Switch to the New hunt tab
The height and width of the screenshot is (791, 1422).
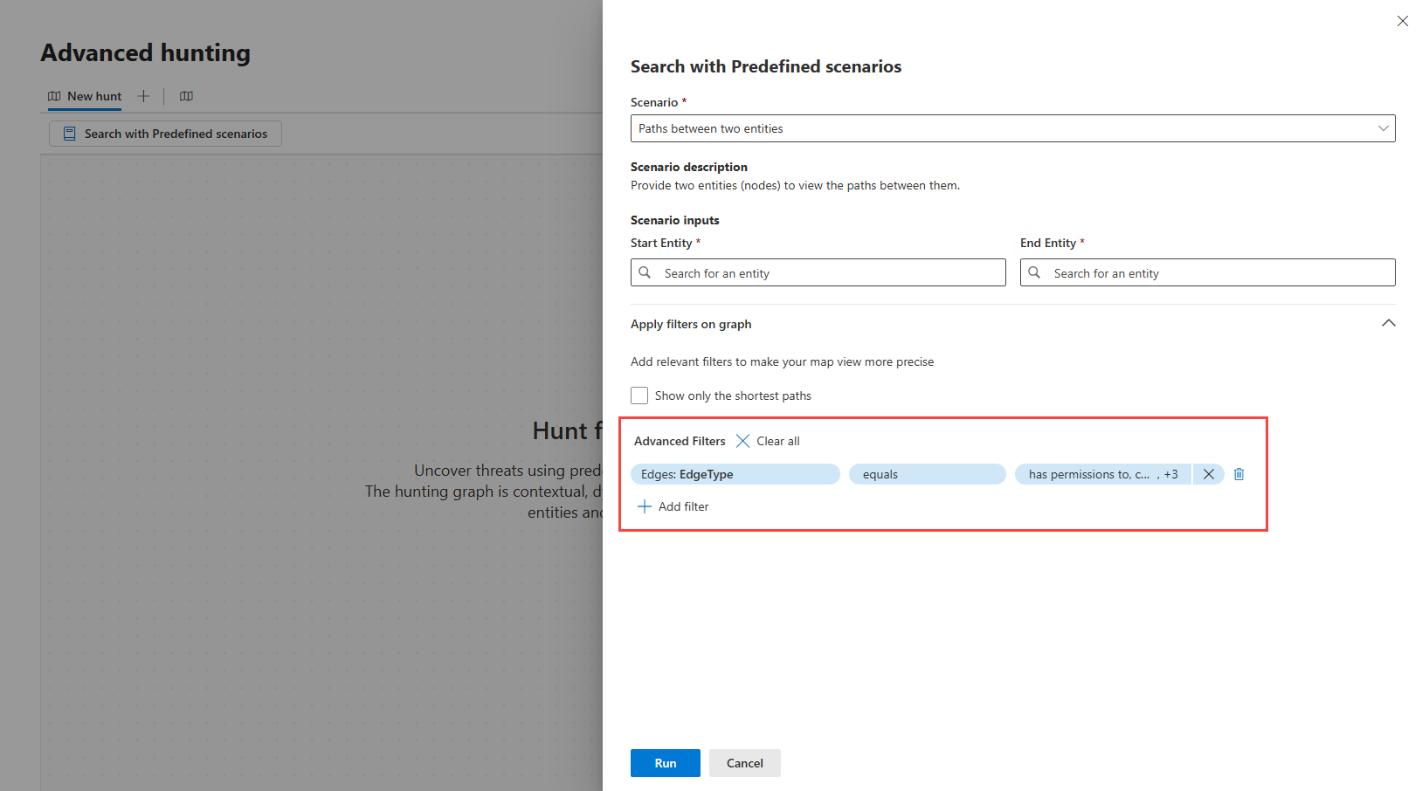click(86, 96)
